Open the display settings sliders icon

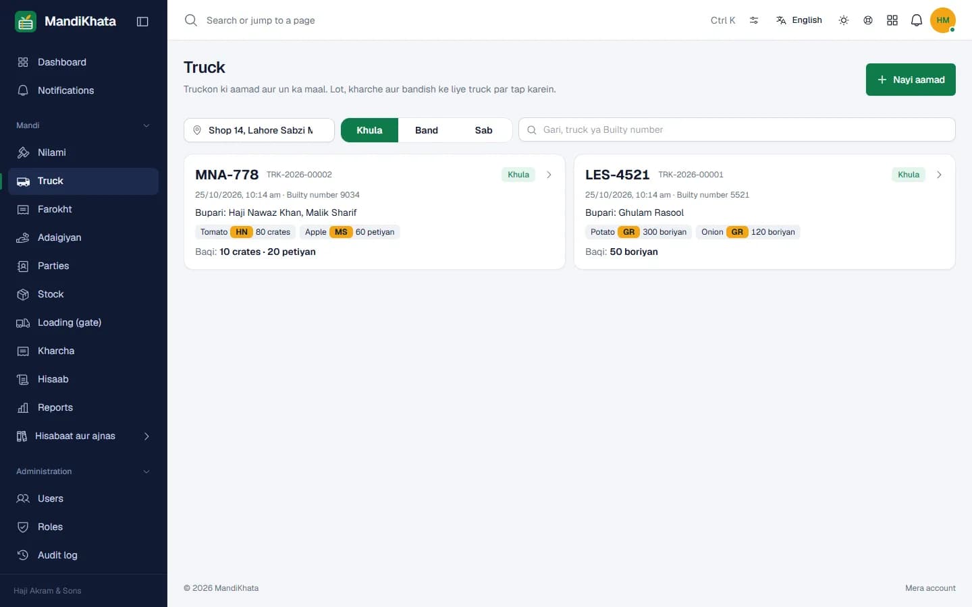tap(754, 20)
